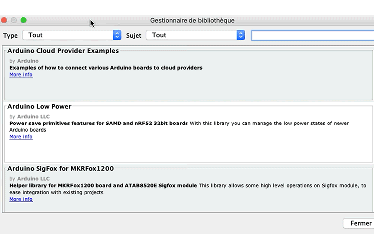Screen dimensions: 374x249
Task: Select Arduino SigFox for MKRFox1200 library title
Action: tap(60, 169)
